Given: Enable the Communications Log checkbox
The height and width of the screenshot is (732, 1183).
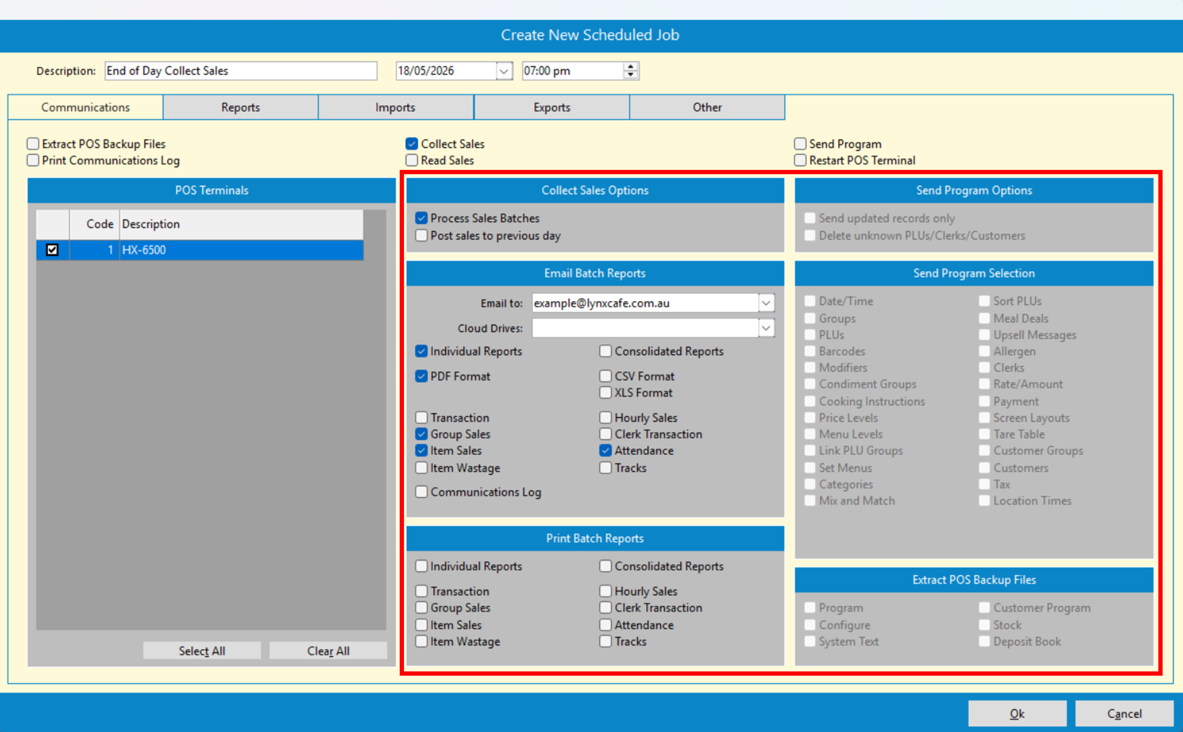Looking at the screenshot, I should pyautogui.click(x=422, y=492).
